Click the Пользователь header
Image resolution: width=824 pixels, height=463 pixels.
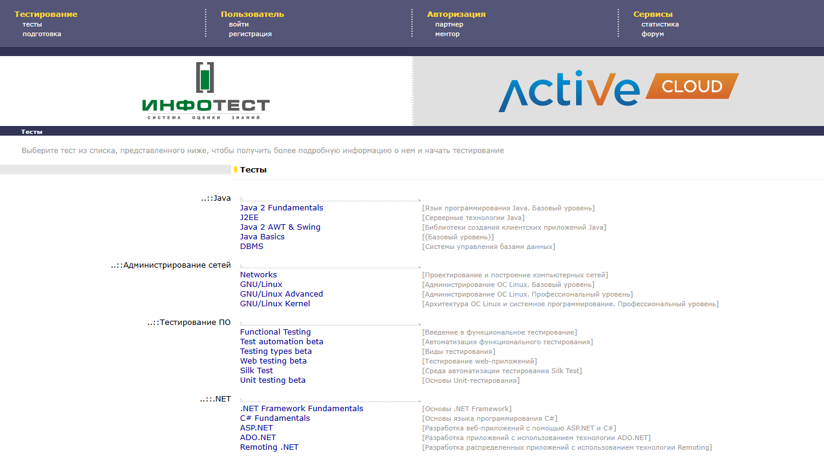252,14
